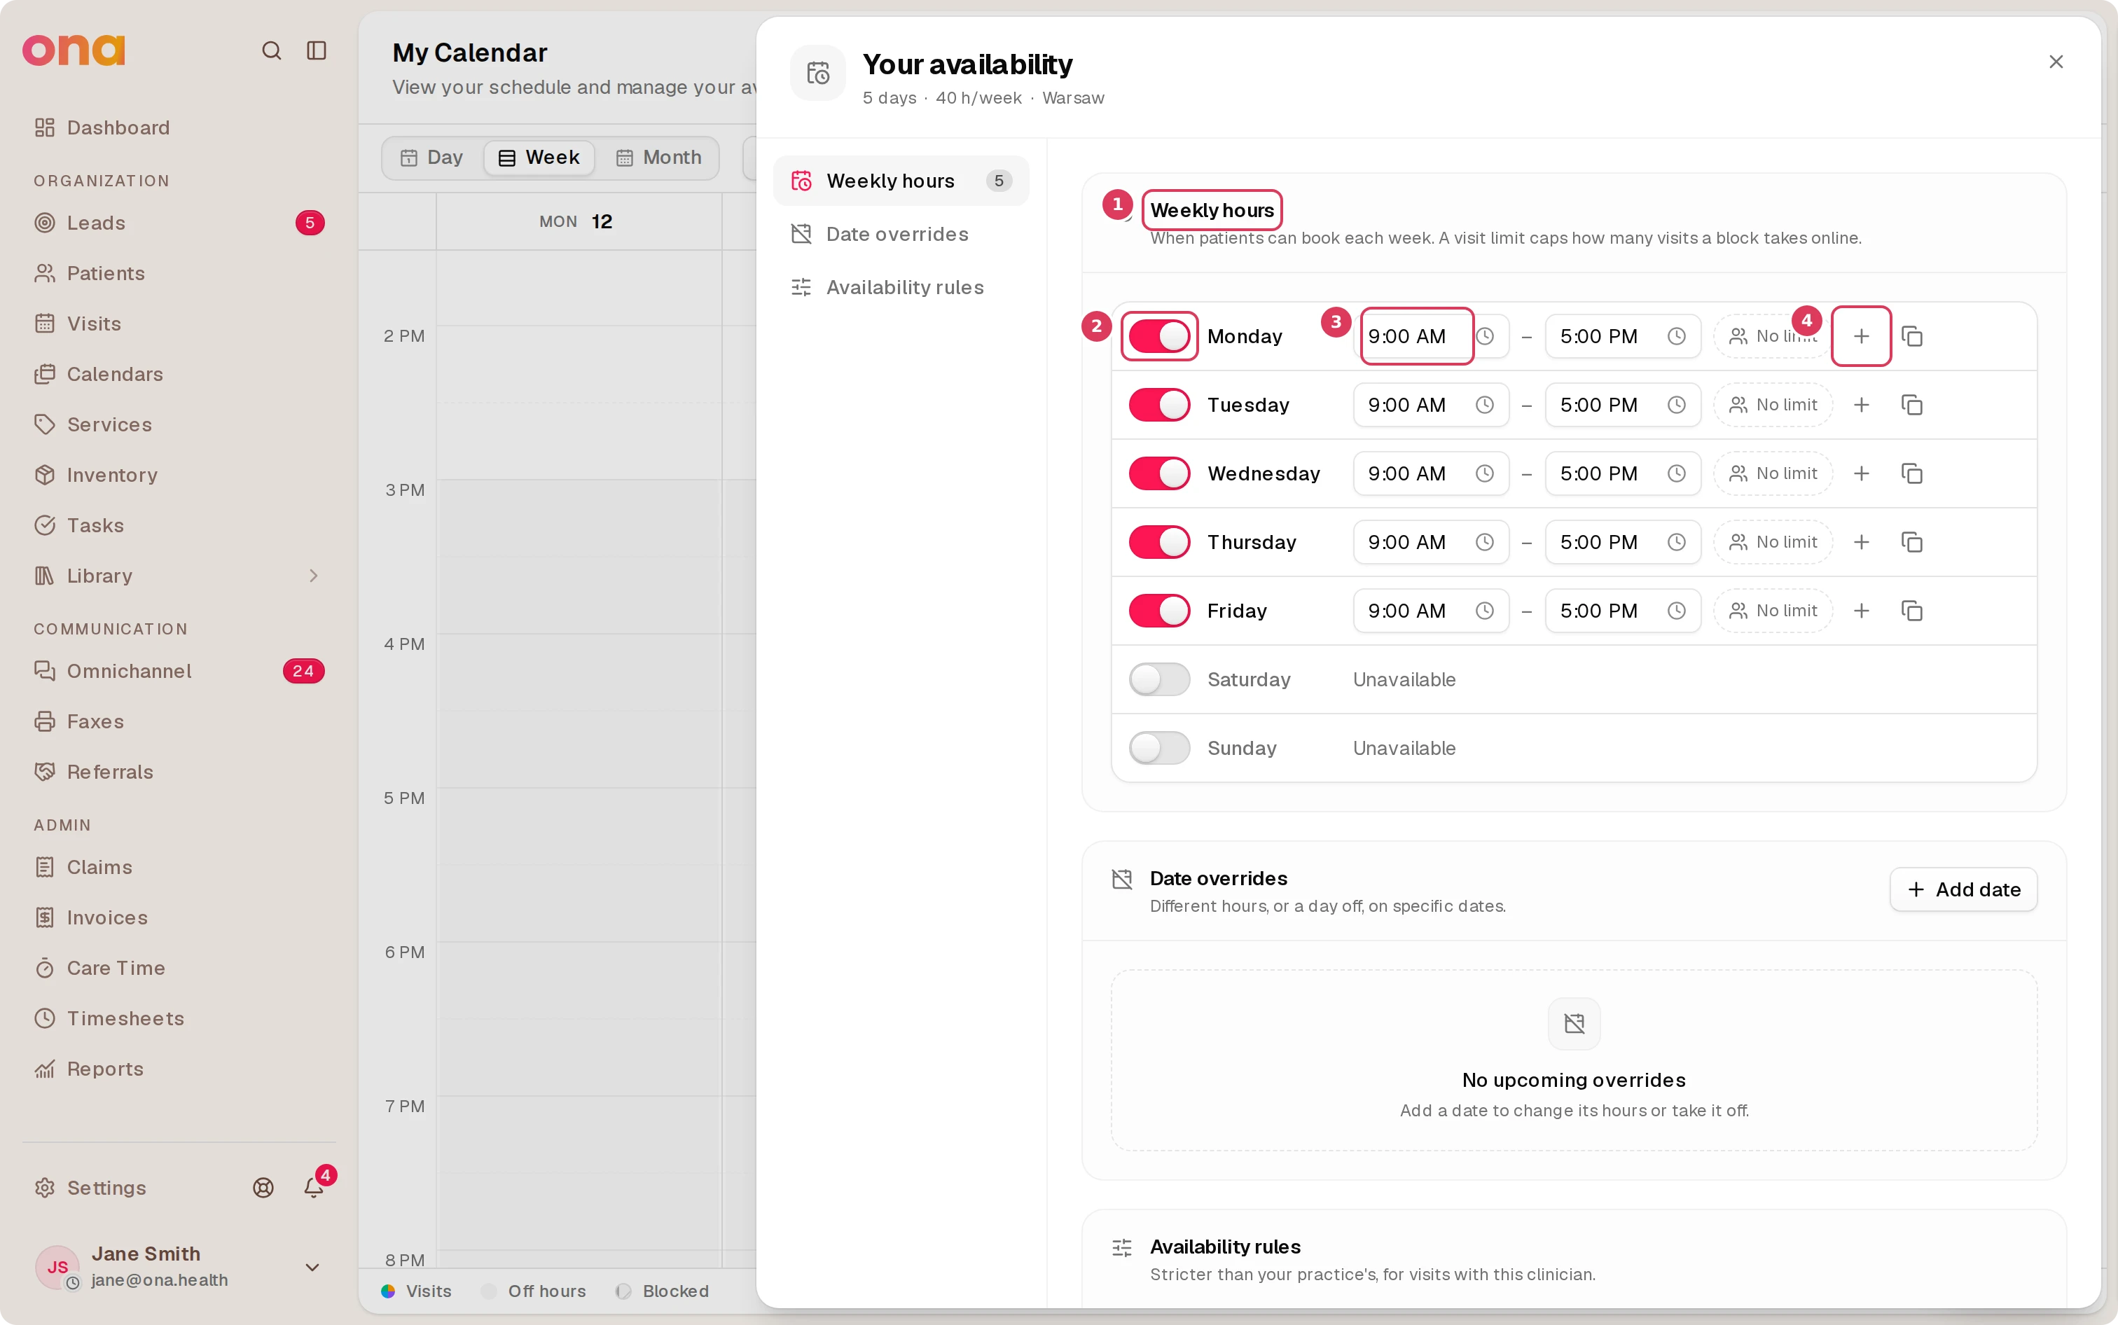Add a time block to Thursday
Screen dimensions: 2118x1325
[x=1861, y=543]
